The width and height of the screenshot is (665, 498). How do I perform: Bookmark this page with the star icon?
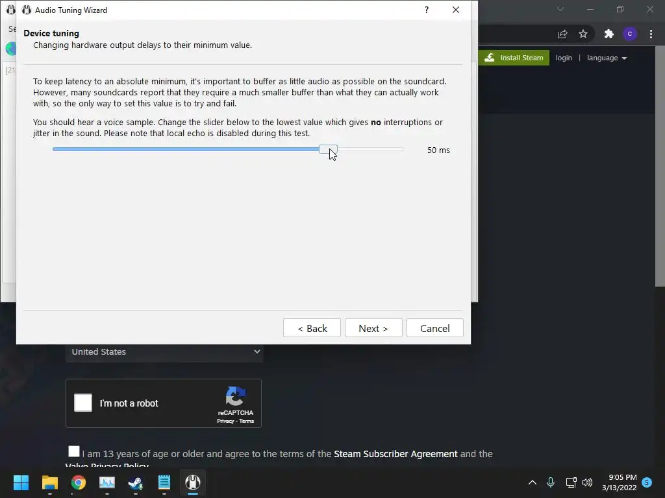(583, 34)
